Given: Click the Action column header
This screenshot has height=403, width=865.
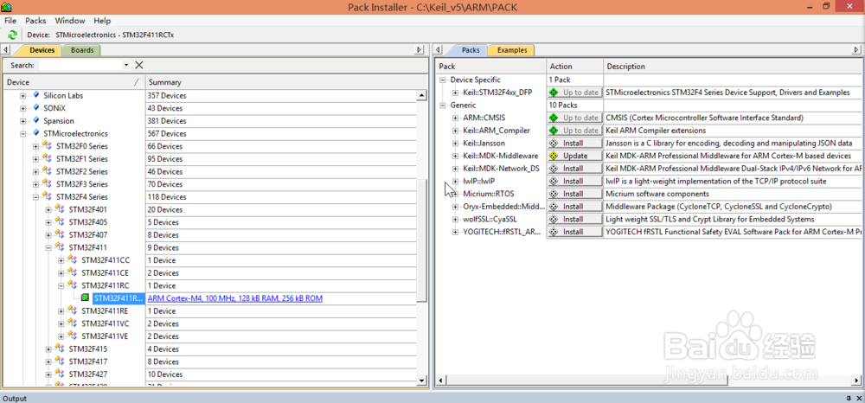Looking at the screenshot, I should pyautogui.click(x=574, y=66).
